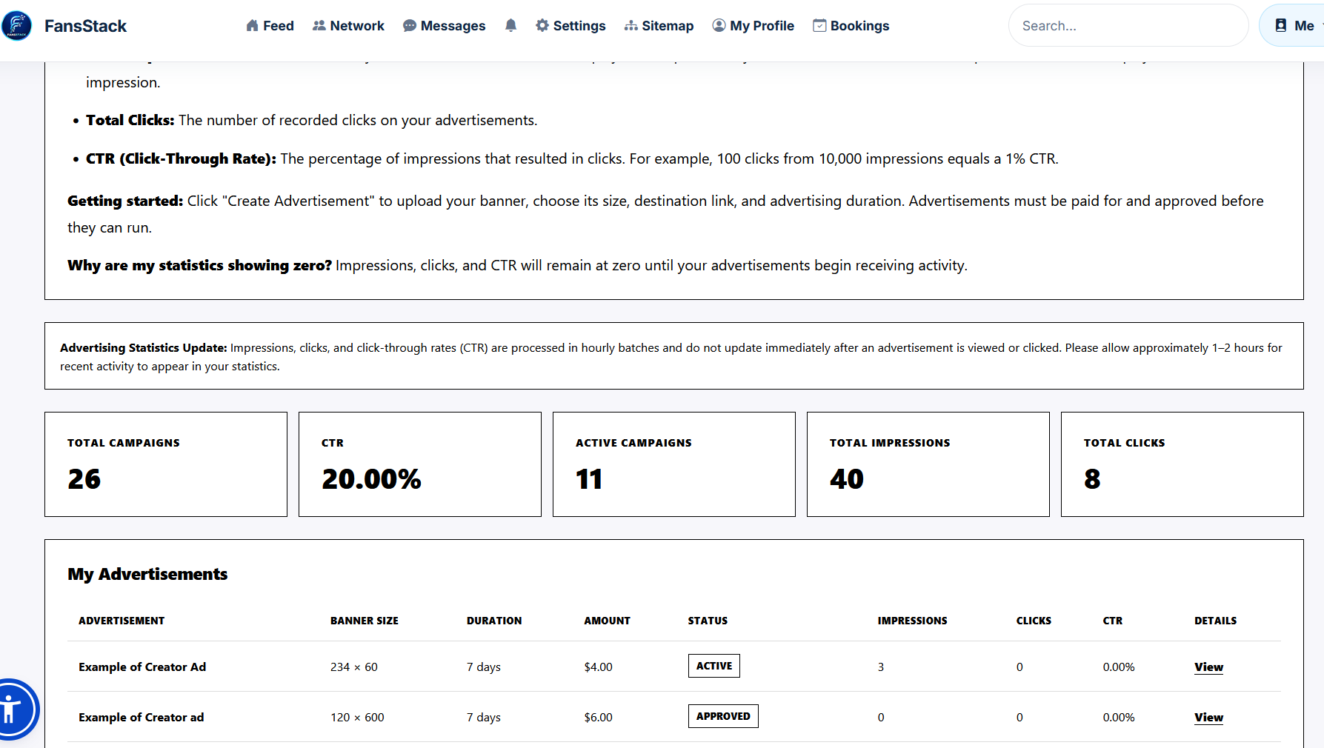Go to My Profile
The width and height of the screenshot is (1324, 748).
tap(753, 26)
